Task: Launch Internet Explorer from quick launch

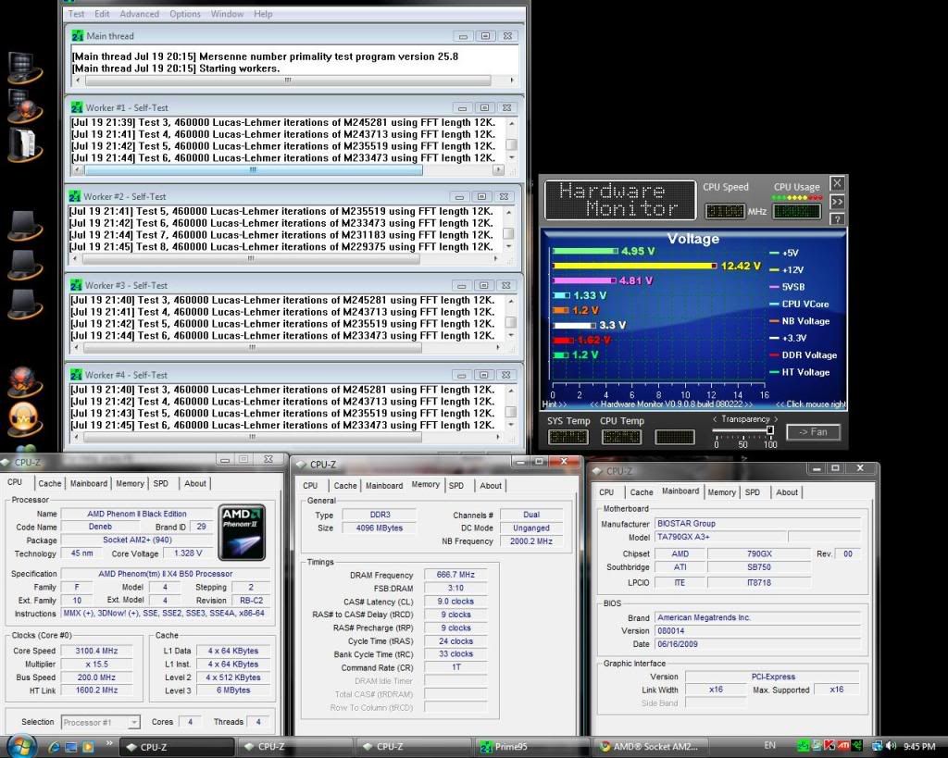Action: (54, 746)
